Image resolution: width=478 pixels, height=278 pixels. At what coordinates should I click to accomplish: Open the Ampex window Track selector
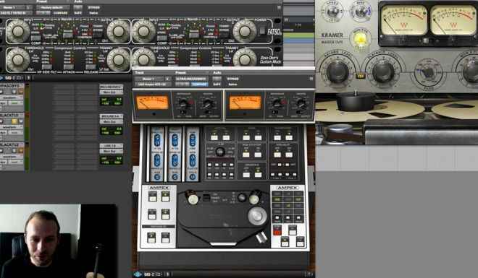click(149, 79)
